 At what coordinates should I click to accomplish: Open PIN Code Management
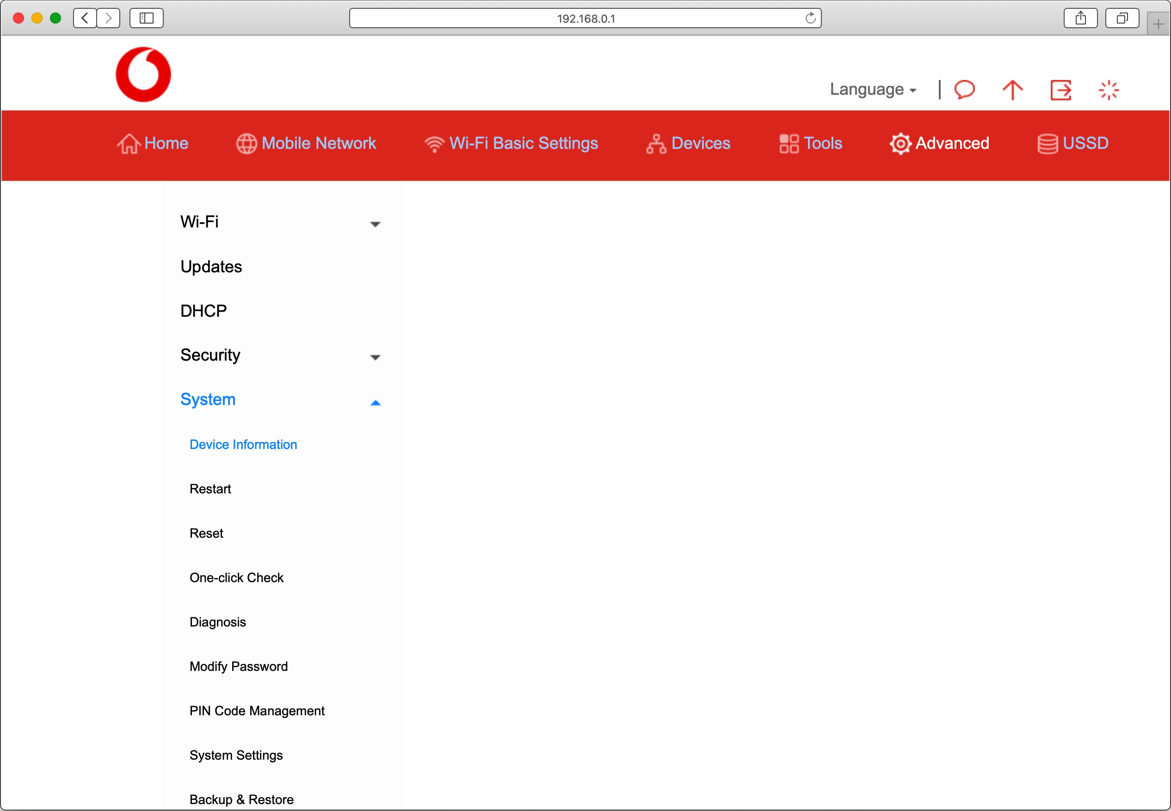257,711
